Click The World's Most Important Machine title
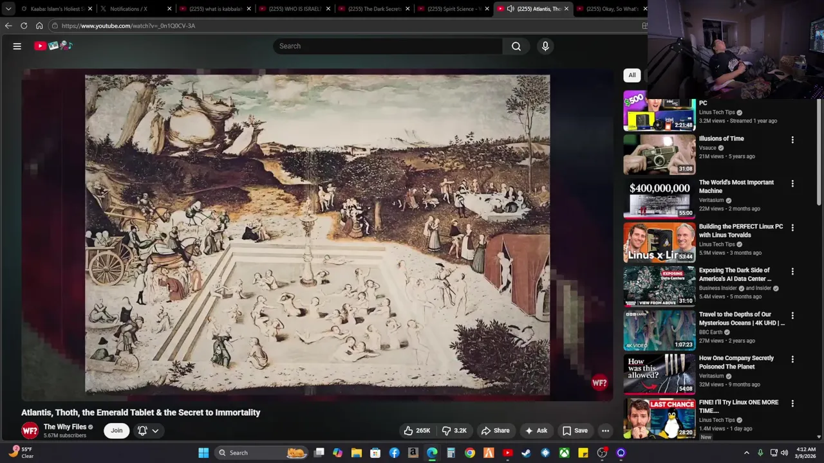Viewport: 824px width, 463px height. [x=736, y=186]
